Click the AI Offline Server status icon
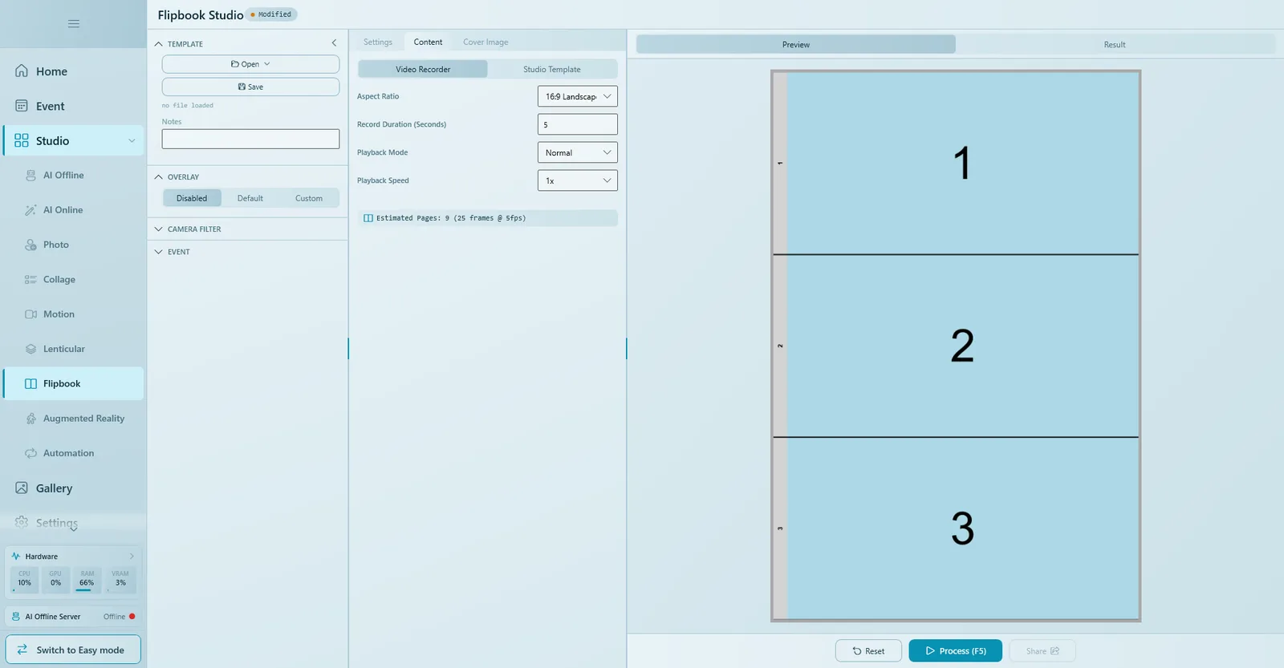 [x=16, y=617]
